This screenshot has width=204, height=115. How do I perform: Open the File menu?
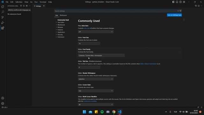pos(7,2)
